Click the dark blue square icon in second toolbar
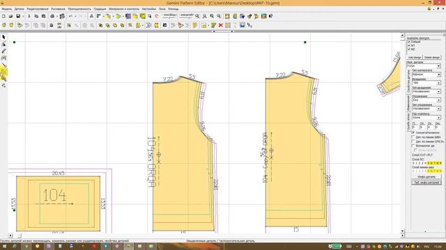The height and width of the screenshot is (250, 446). pos(164,25)
